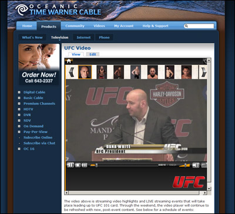Click the magnifier icon in search box
Image resolution: width=235 pixels, height=214 pixels.
tap(186, 26)
